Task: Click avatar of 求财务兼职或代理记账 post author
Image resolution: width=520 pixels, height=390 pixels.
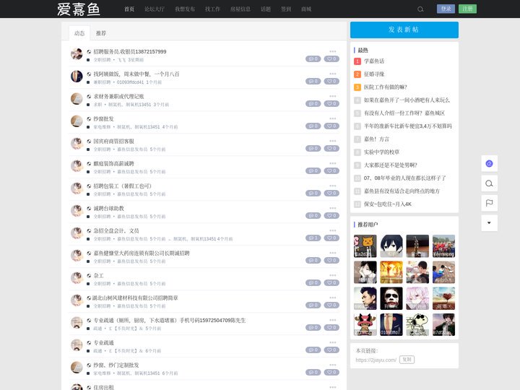Action: pyautogui.click(x=77, y=99)
